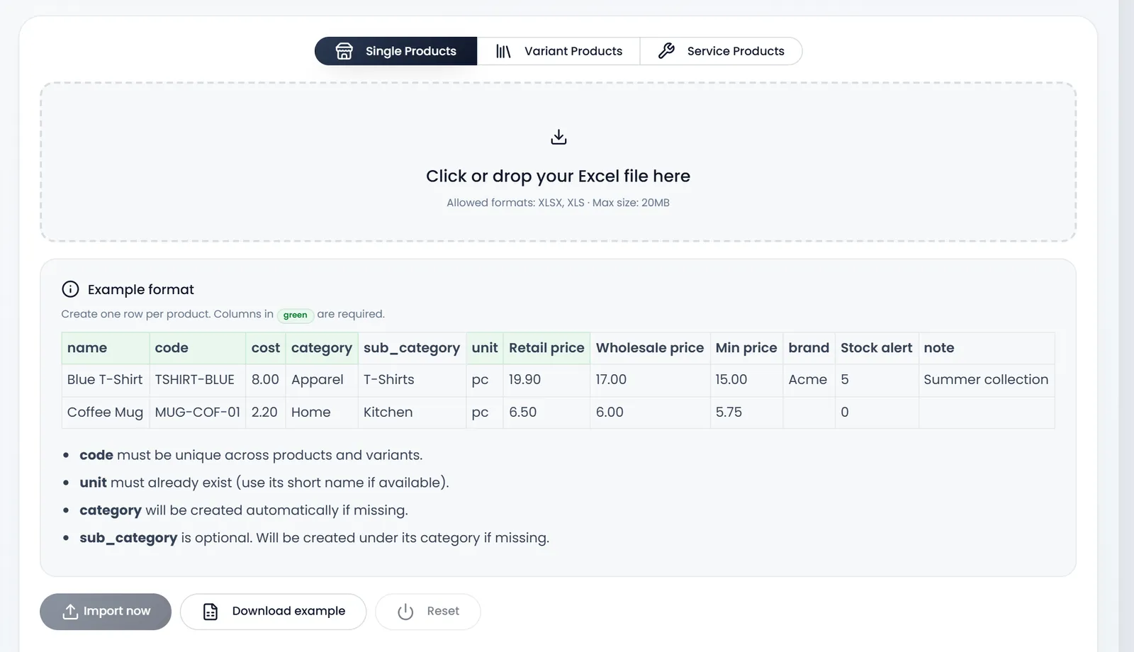Click the Summer collection note cell
This screenshot has width=1134, height=652.
pyautogui.click(x=987, y=380)
